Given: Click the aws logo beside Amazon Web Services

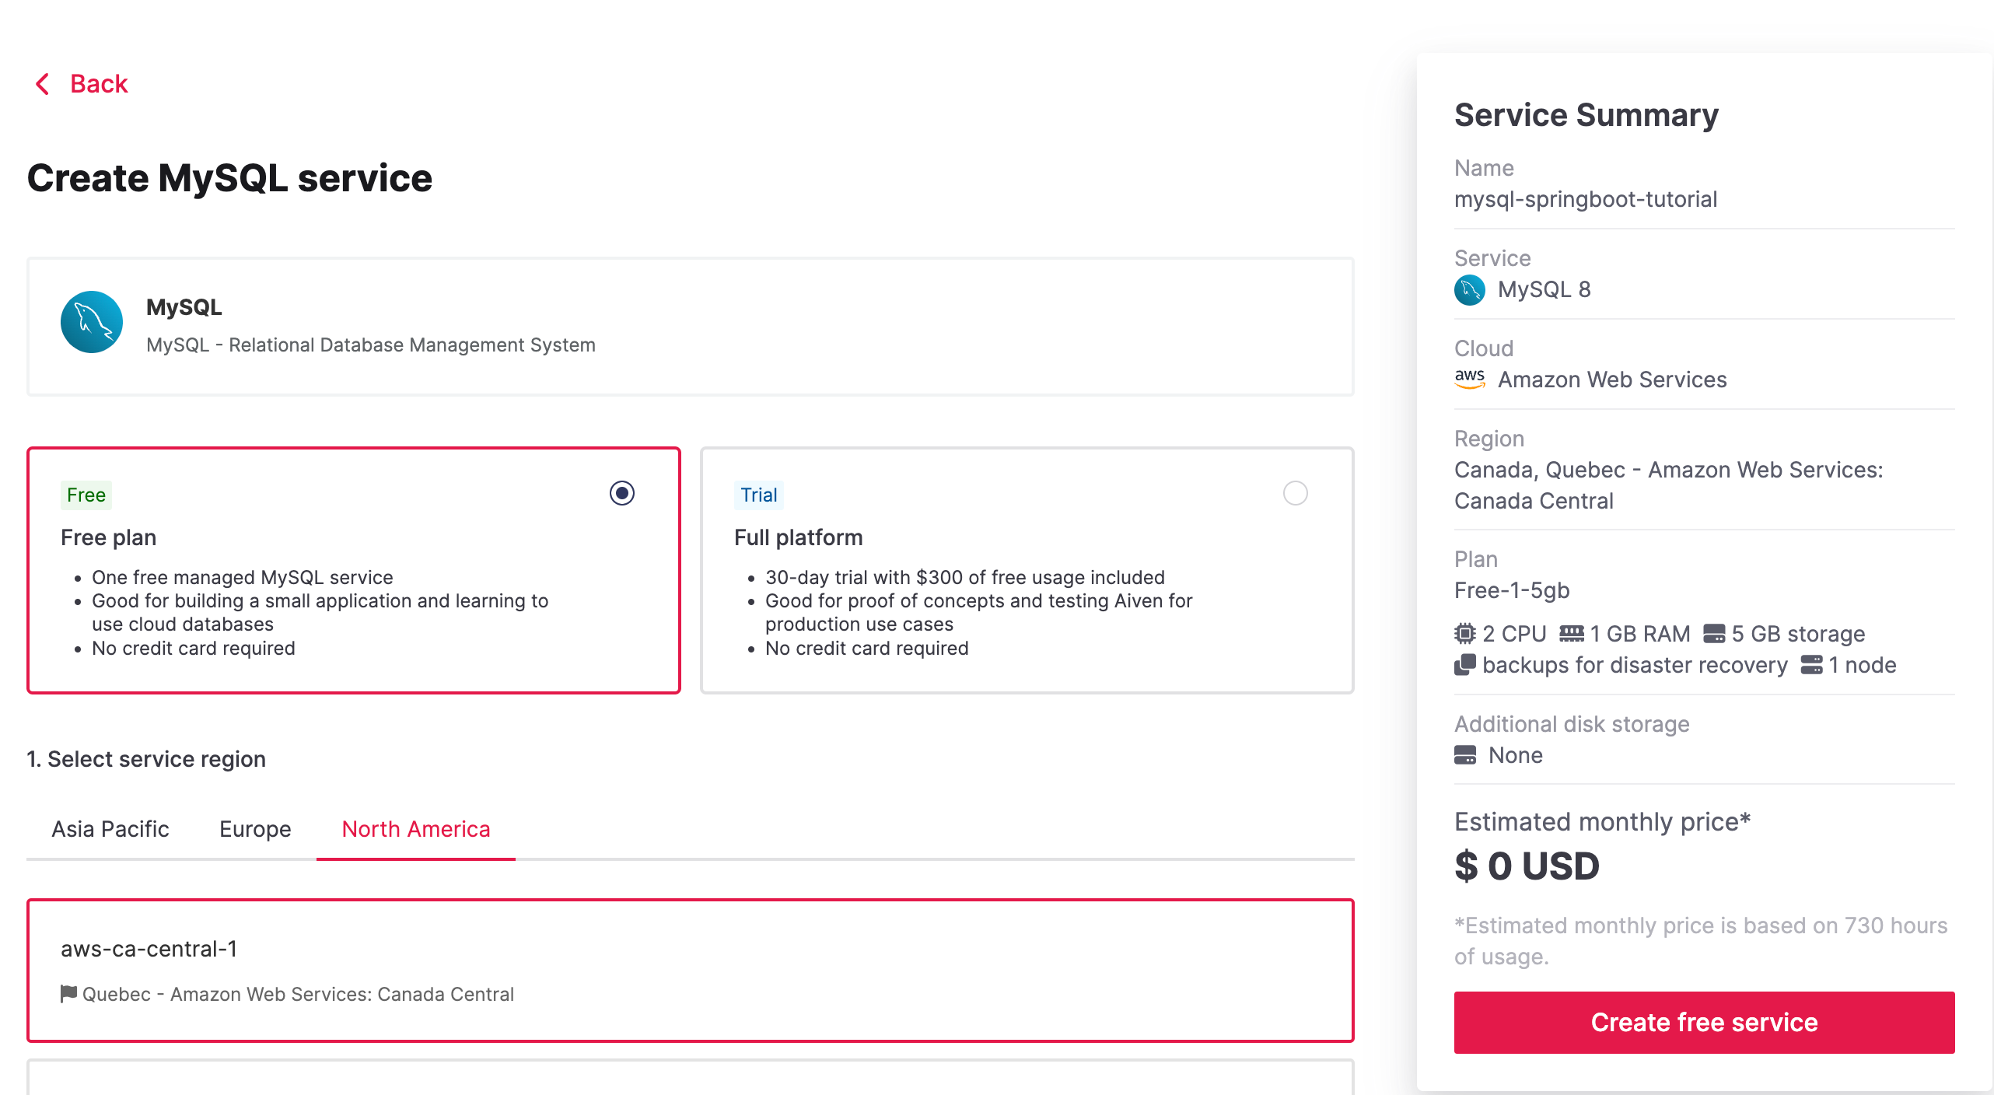Looking at the screenshot, I should tap(1470, 380).
